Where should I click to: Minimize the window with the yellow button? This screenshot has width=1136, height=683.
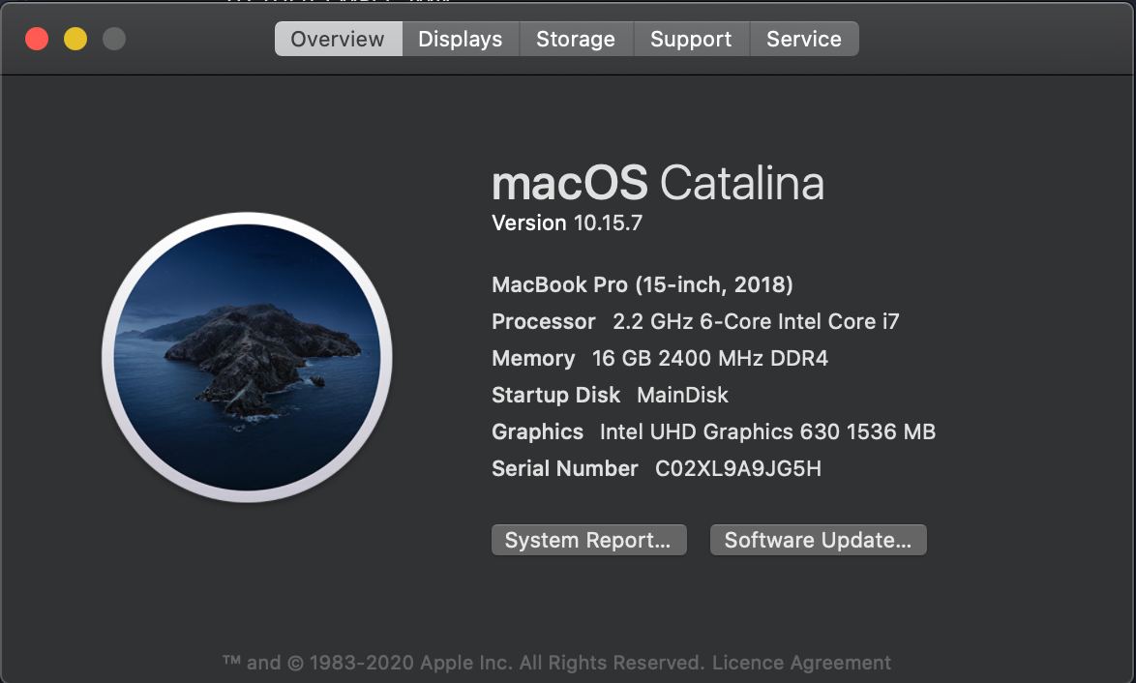point(75,39)
